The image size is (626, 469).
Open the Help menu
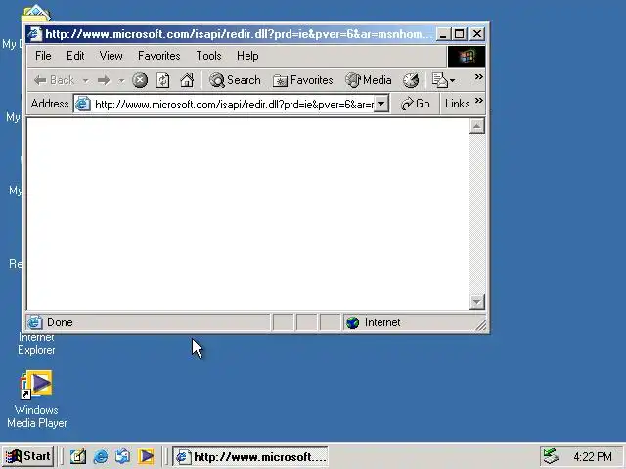click(247, 56)
